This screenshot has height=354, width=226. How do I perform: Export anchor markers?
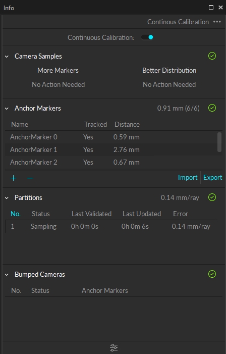(x=213, y=177)
